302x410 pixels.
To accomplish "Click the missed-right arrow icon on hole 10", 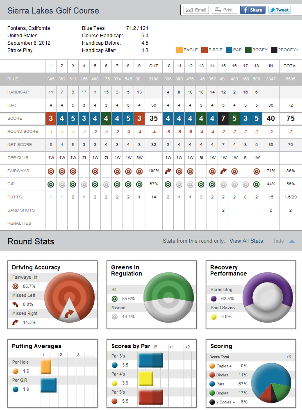I will [x=168, y=171].
